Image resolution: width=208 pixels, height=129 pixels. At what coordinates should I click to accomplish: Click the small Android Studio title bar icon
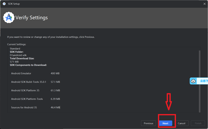coord(4,4)
